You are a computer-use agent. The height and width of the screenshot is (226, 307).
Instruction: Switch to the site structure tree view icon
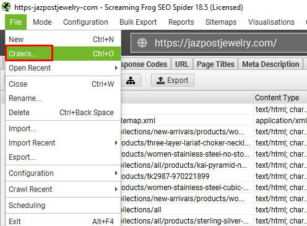(131, 80)
